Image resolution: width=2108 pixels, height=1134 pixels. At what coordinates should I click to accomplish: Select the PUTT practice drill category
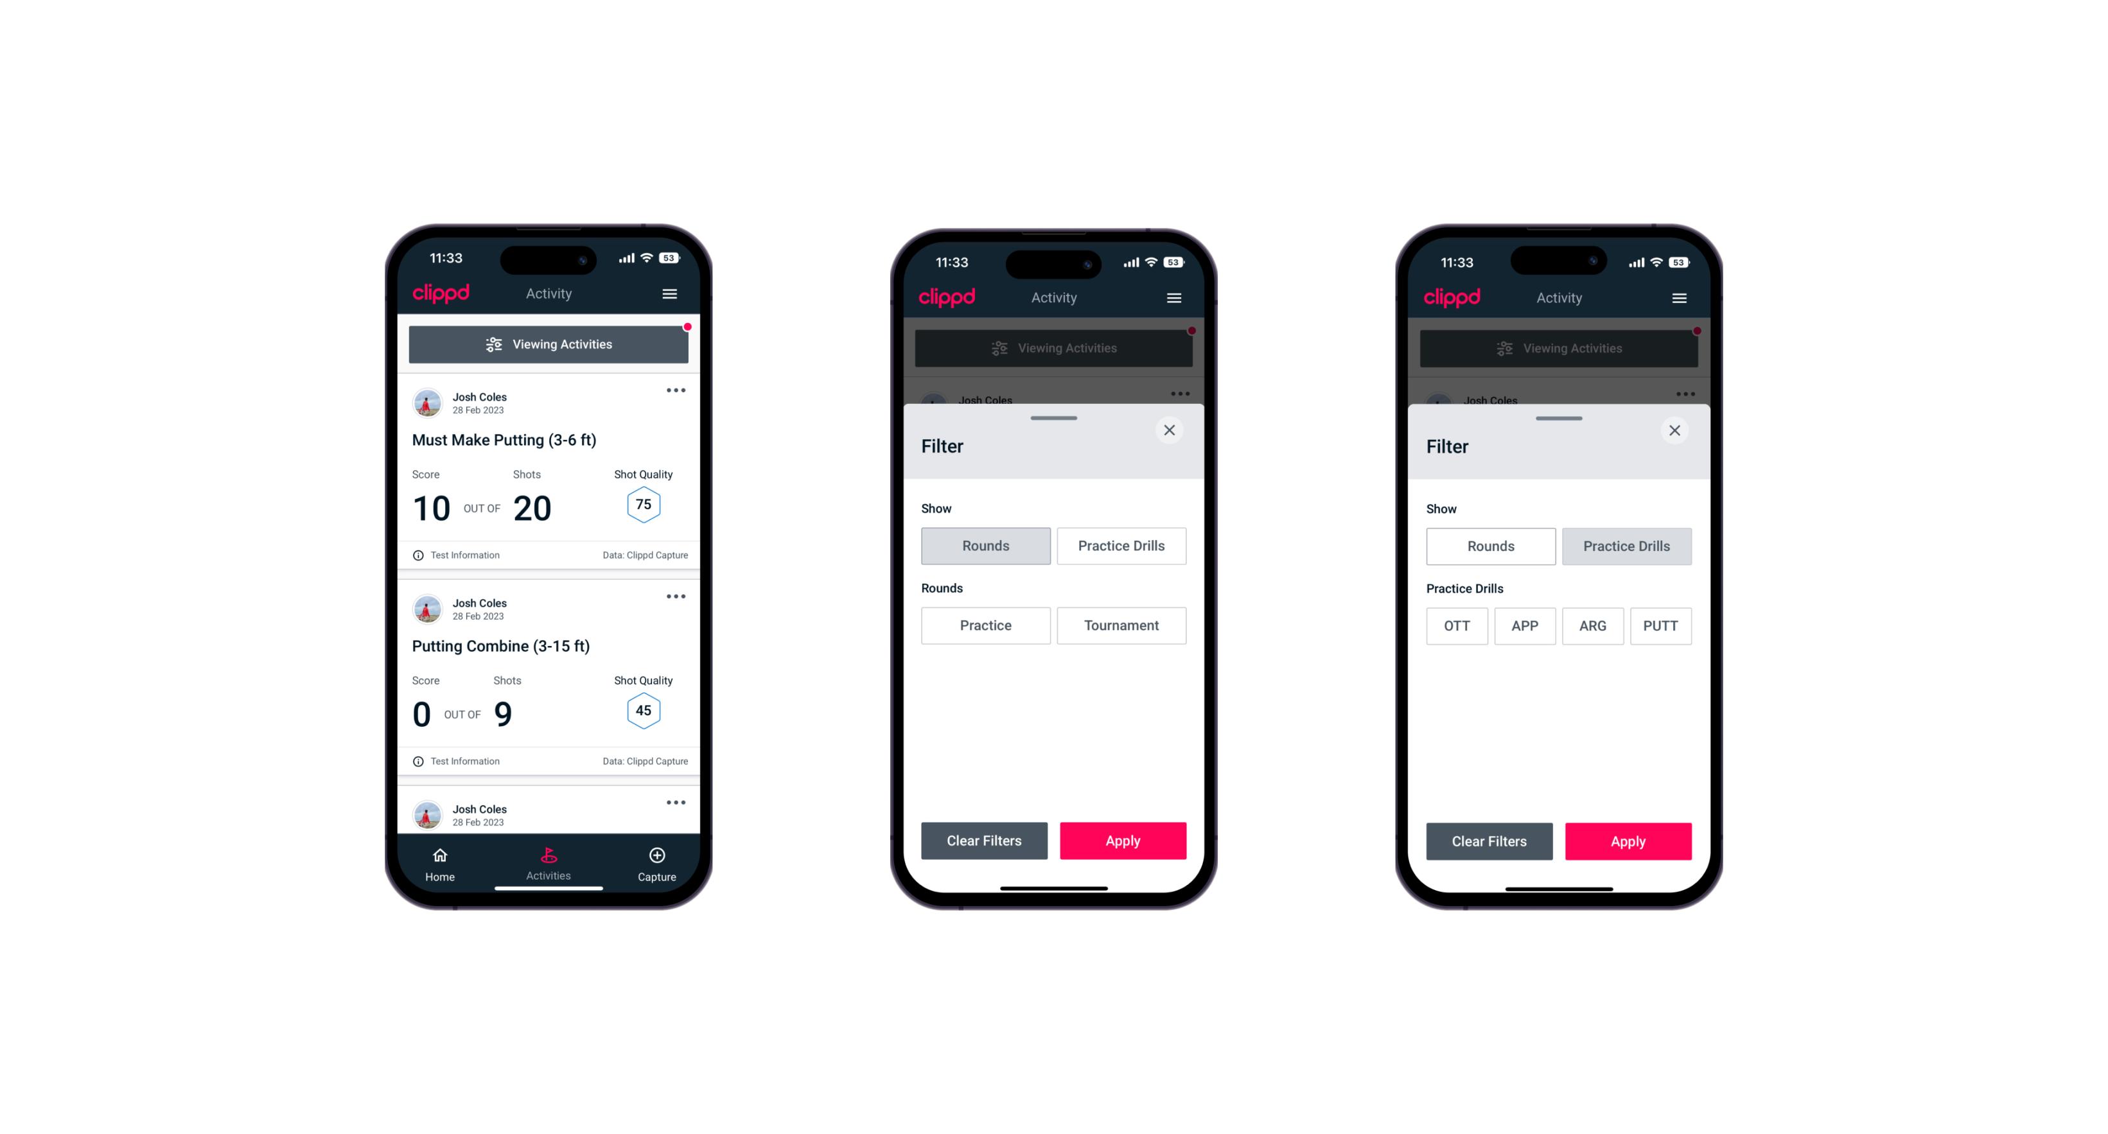pos(1661,625)
